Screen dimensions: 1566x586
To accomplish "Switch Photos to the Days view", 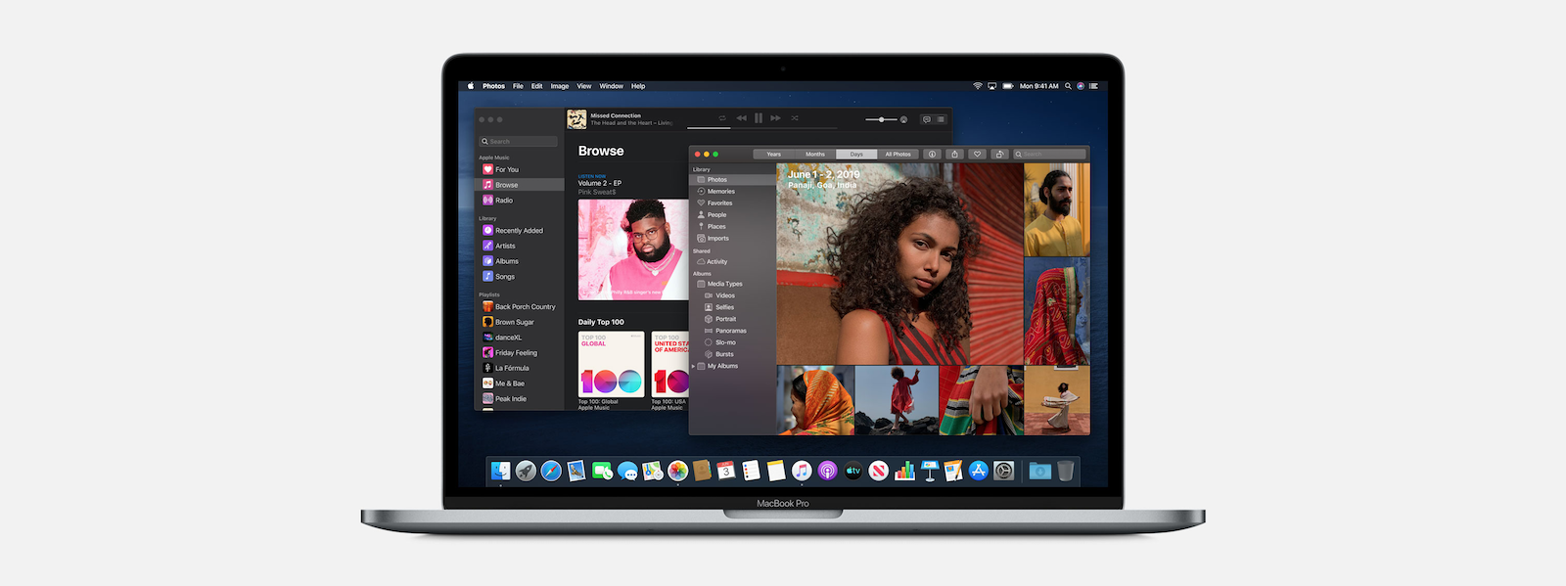I will (x=856, y=155).
